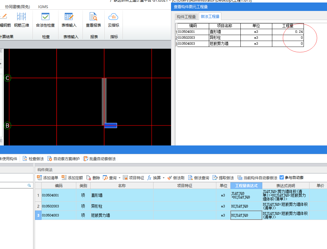Open 钢筋三维 rebar 3D view
Image resolution: width=327 pixels, height=249 pixels.
pyautogui.click(x=21, y=20)
